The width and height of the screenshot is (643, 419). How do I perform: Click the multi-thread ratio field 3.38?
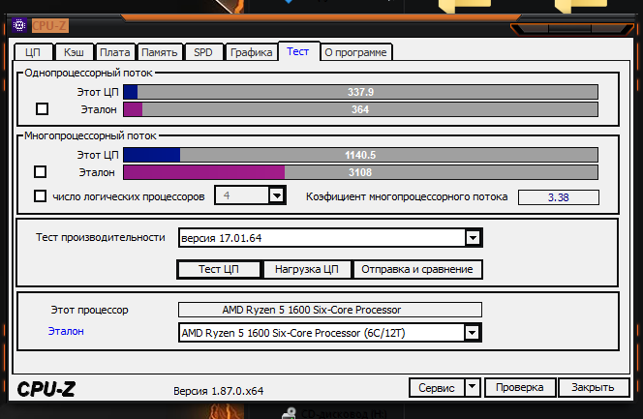(x=559, y=197)
